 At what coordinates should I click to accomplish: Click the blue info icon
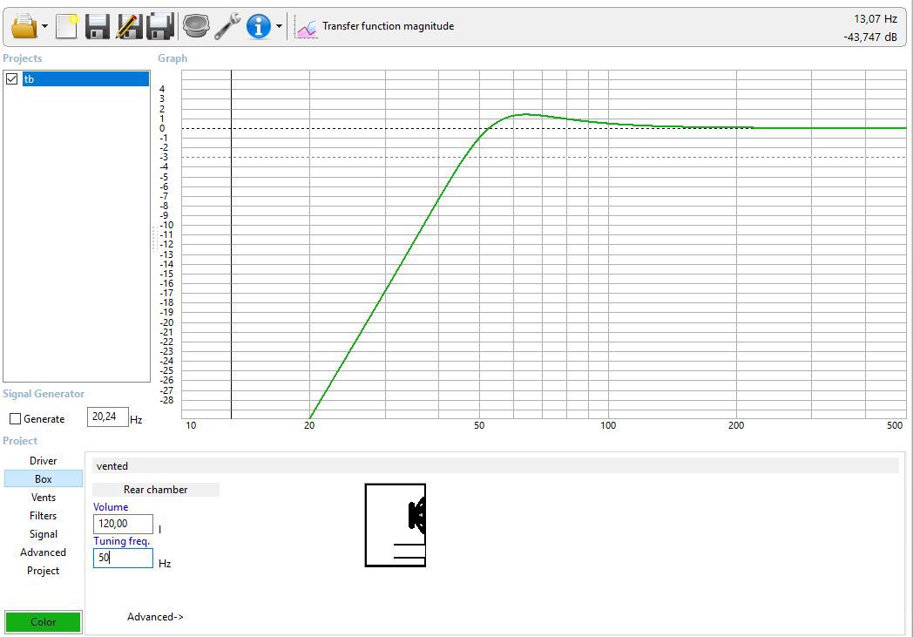pyautogui.click(x=259, y=26)
